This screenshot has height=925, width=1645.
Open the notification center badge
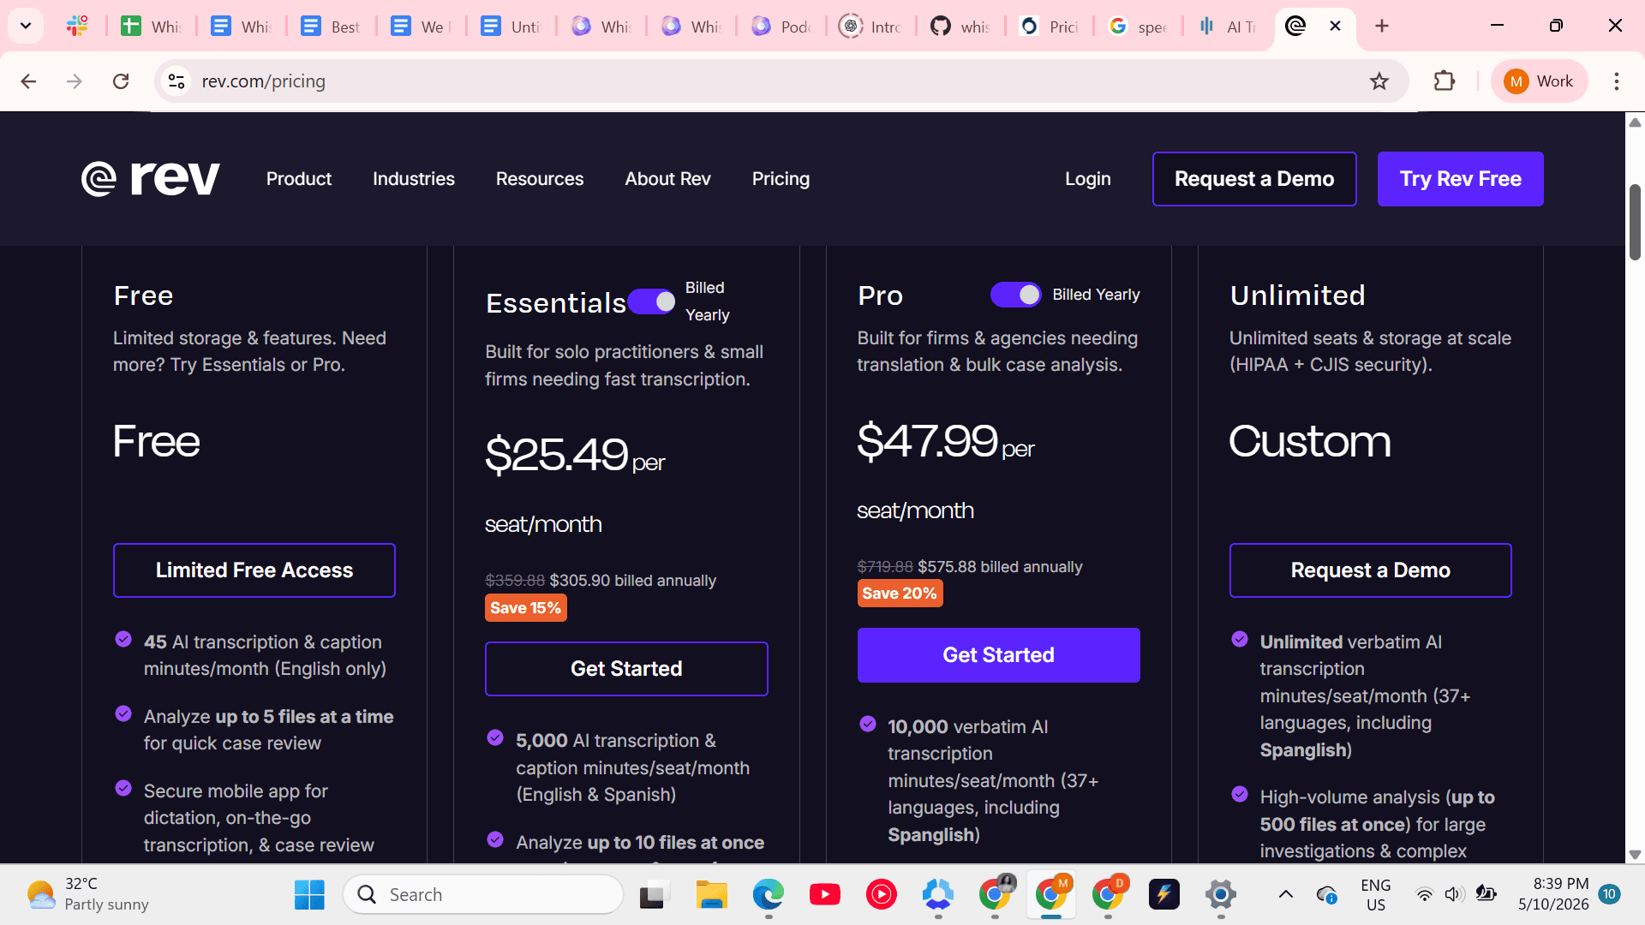click(1609, 894)
